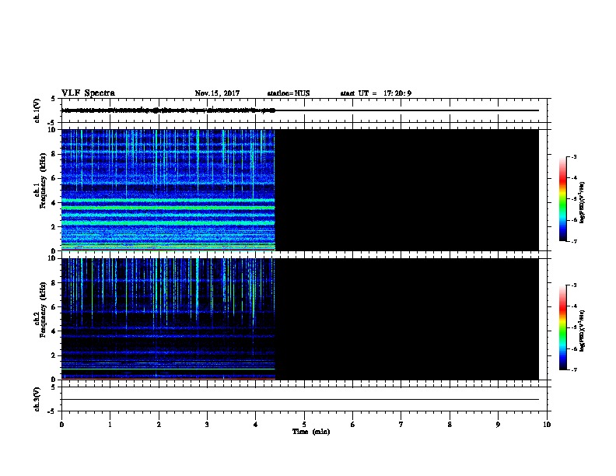Click the ch.2 spectrogram colored data region
The image size is (616, 476).
(168, 319)
